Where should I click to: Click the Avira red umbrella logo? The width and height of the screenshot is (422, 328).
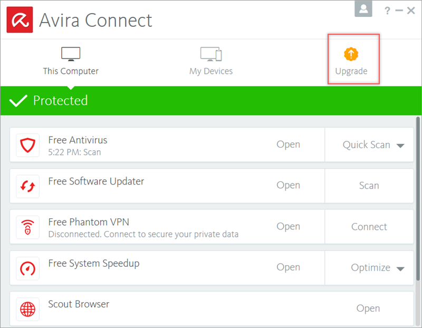(20, 20)
